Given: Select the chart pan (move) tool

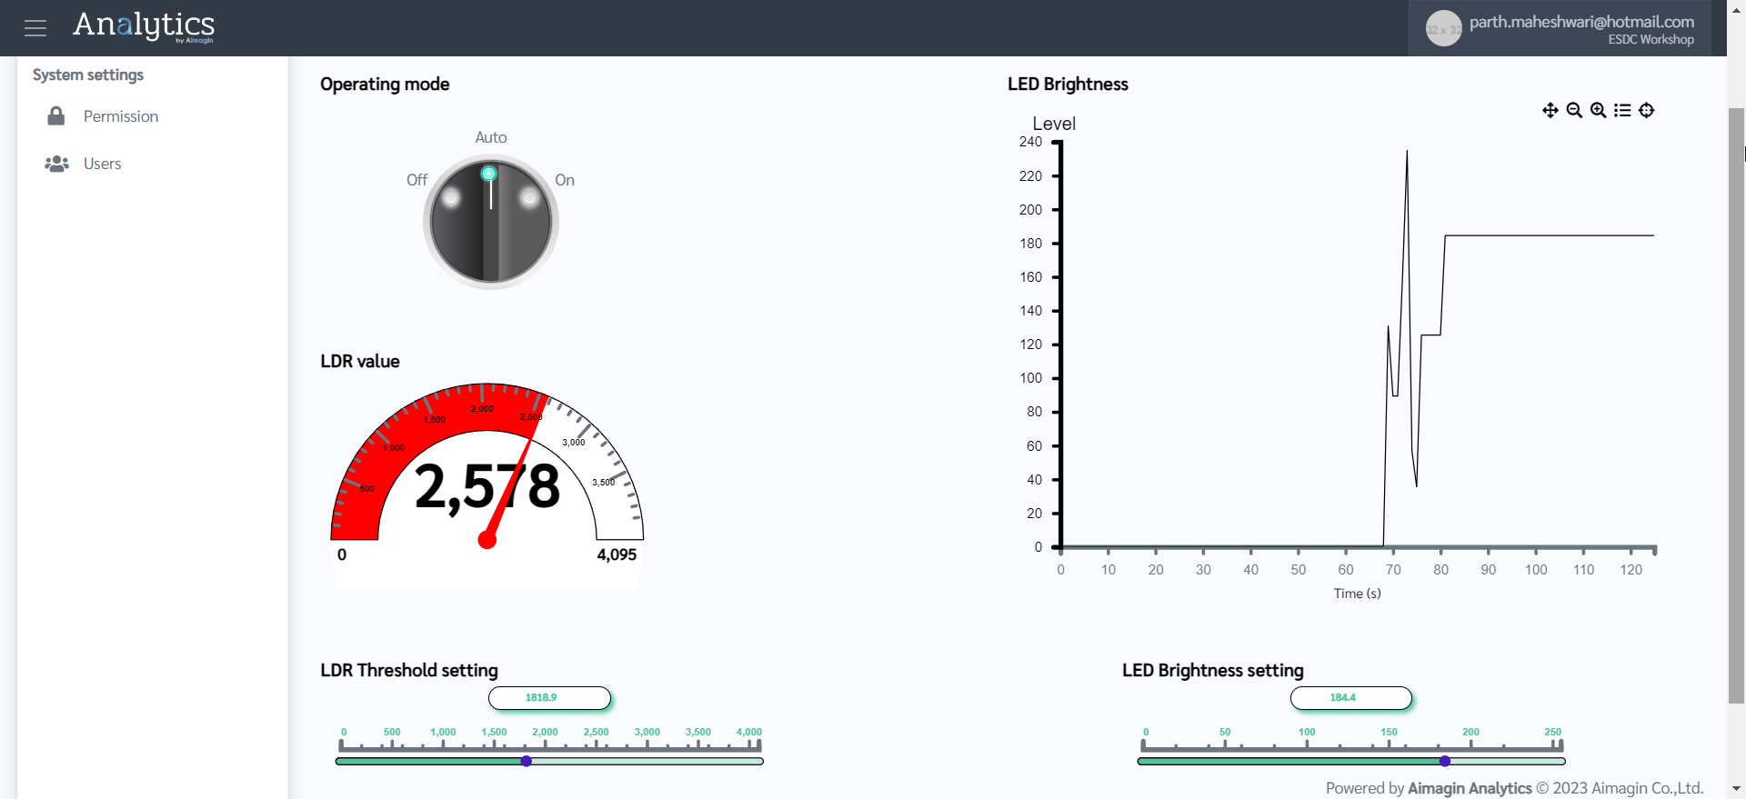Looking at the screenshot, I should coord(1550,110).
